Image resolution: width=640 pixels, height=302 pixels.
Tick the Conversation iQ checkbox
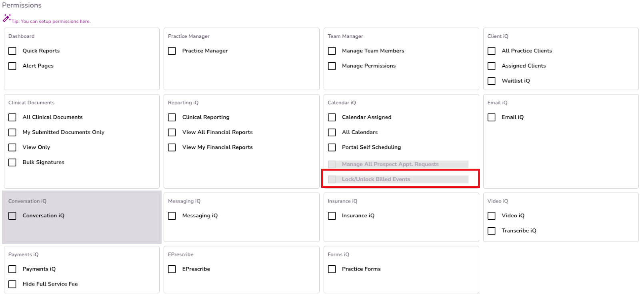click(x=12, y=216)
